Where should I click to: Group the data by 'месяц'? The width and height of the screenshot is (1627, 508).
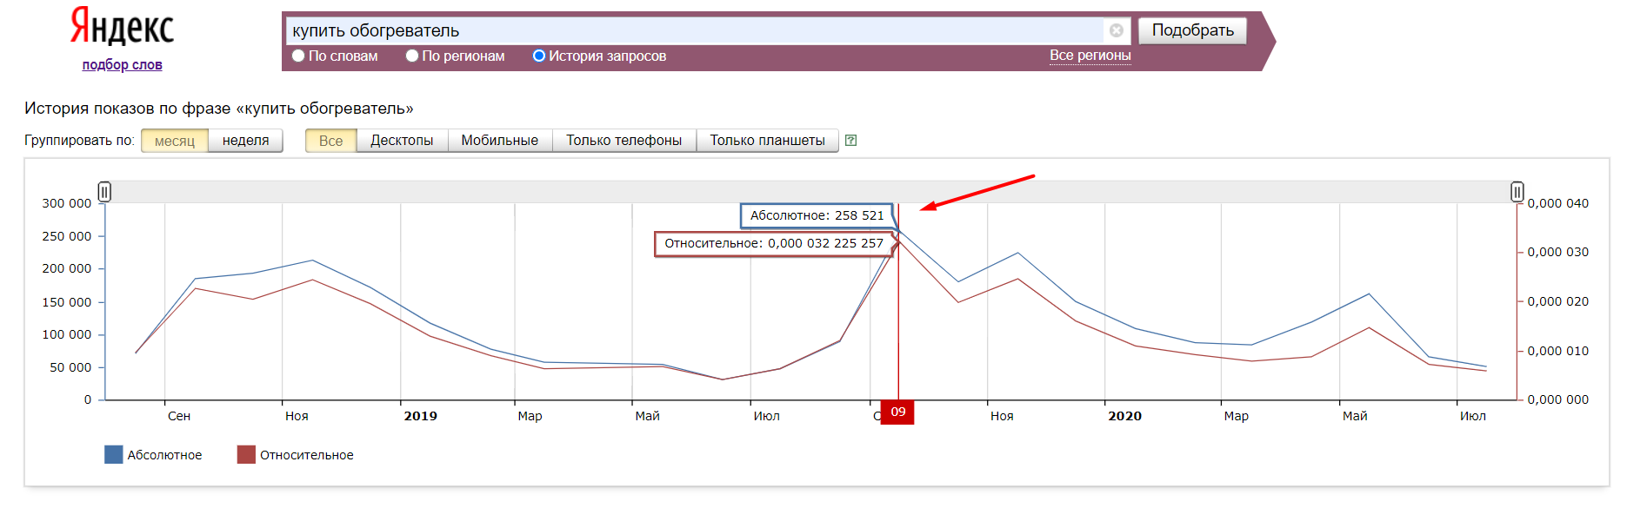pos(175,141)
